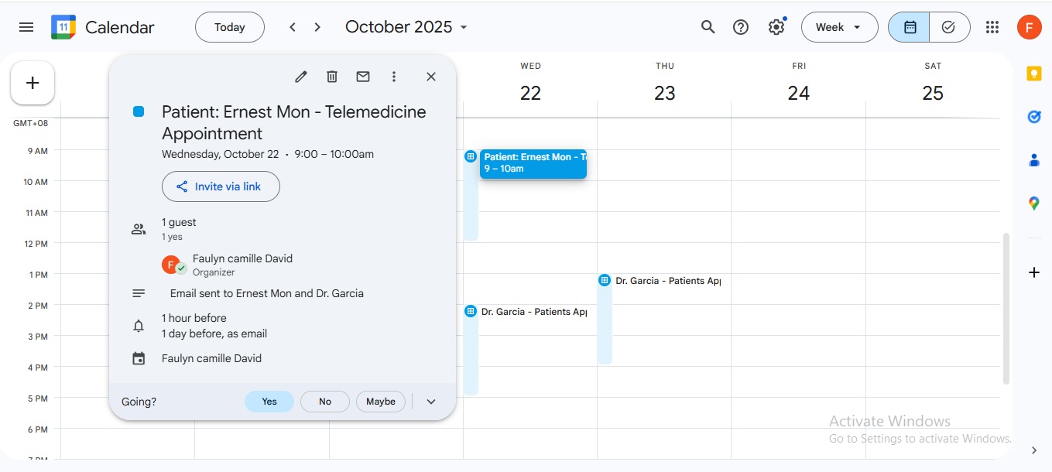
Task: Open Google Keep in side panel
Action: pos(1033,74)
